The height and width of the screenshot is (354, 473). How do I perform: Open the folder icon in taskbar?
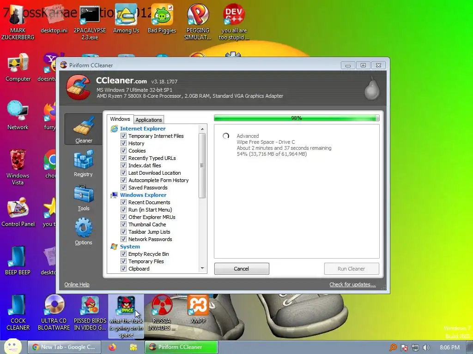(x=133, y=347)
